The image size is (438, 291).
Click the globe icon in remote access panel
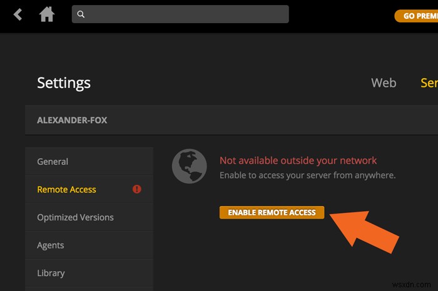(x=190, y=167)
